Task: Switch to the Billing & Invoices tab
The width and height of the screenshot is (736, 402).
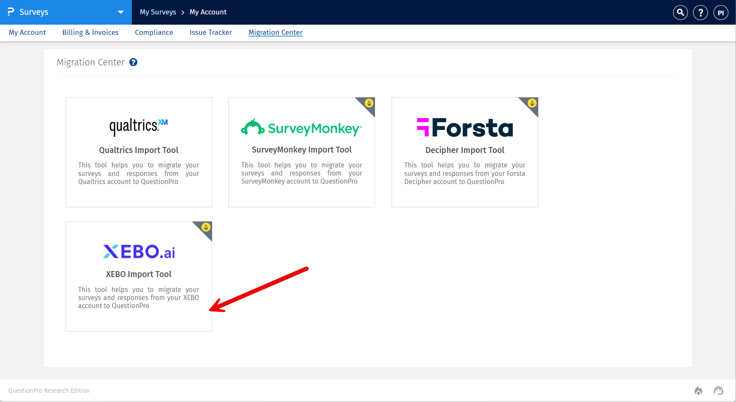Action: point(90,32)
